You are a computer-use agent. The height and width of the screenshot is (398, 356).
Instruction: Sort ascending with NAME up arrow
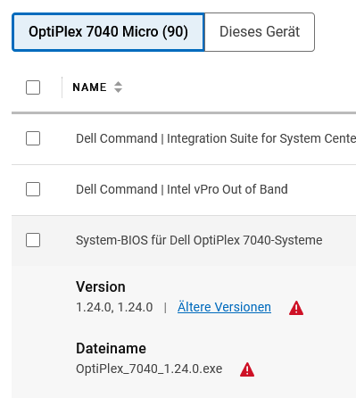click(118, 84)
